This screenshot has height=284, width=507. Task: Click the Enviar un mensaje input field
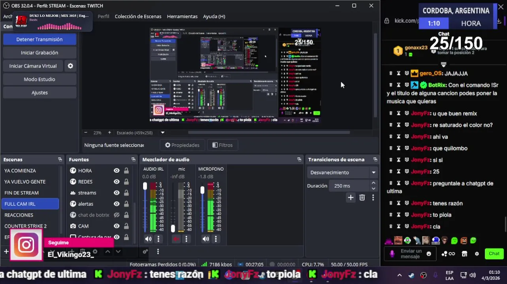(x=411, y=254)
